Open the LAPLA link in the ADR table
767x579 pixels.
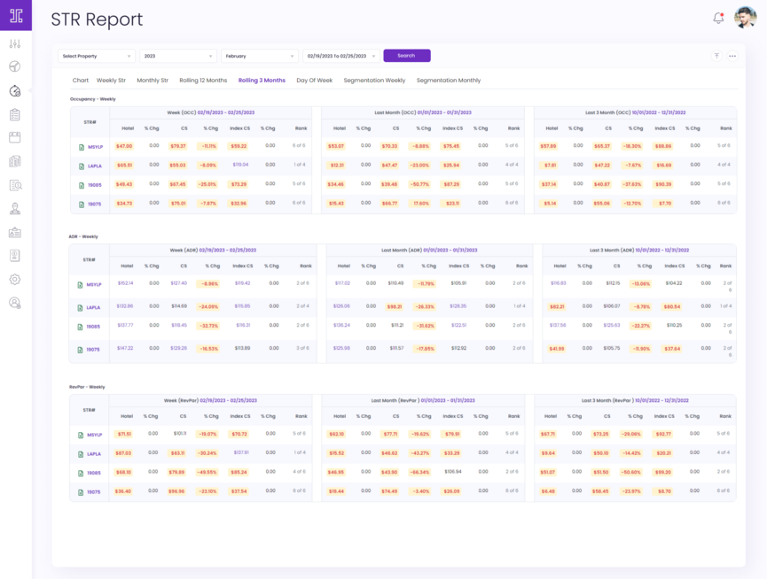click(x=93, y=307)
